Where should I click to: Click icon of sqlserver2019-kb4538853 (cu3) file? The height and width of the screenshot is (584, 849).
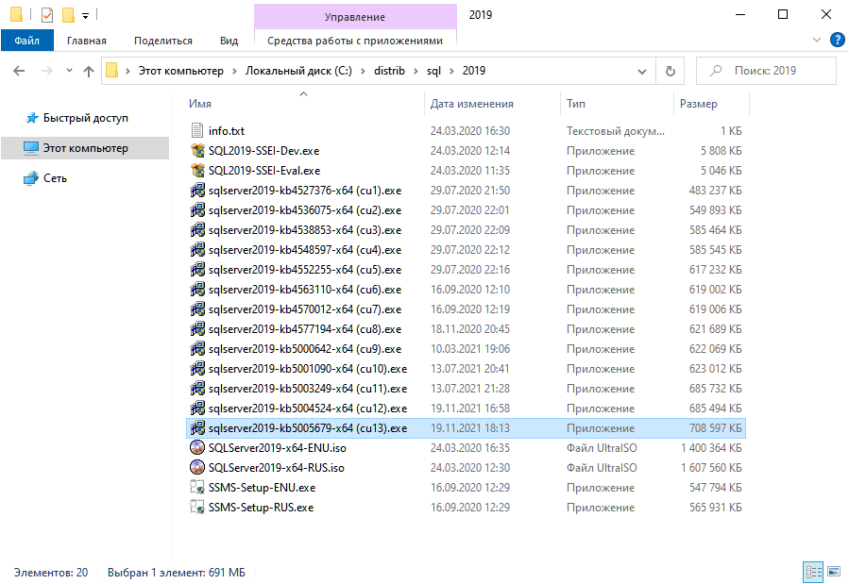click(x=197, y=230)
